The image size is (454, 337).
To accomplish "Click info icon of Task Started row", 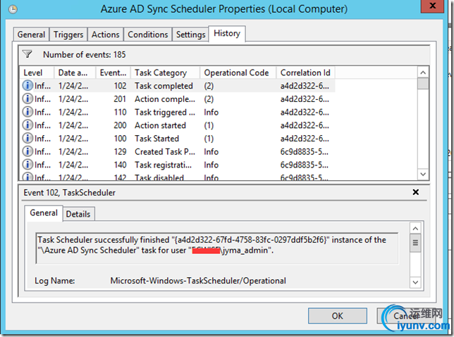I will 27,138.
